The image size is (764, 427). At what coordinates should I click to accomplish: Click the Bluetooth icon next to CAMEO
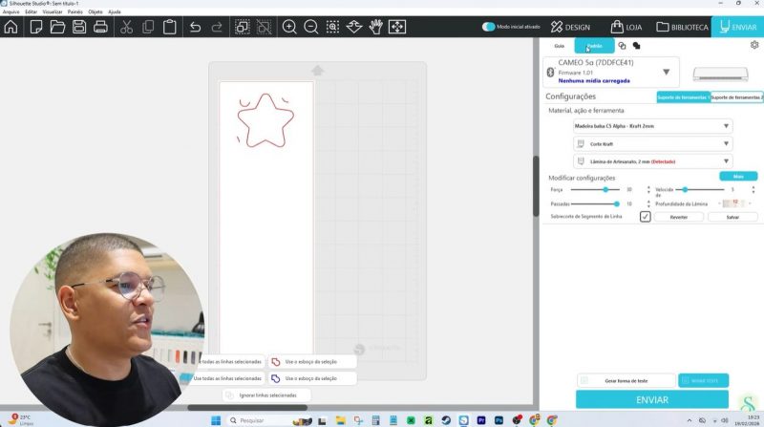pyautogui.click(x=550, y=73)
